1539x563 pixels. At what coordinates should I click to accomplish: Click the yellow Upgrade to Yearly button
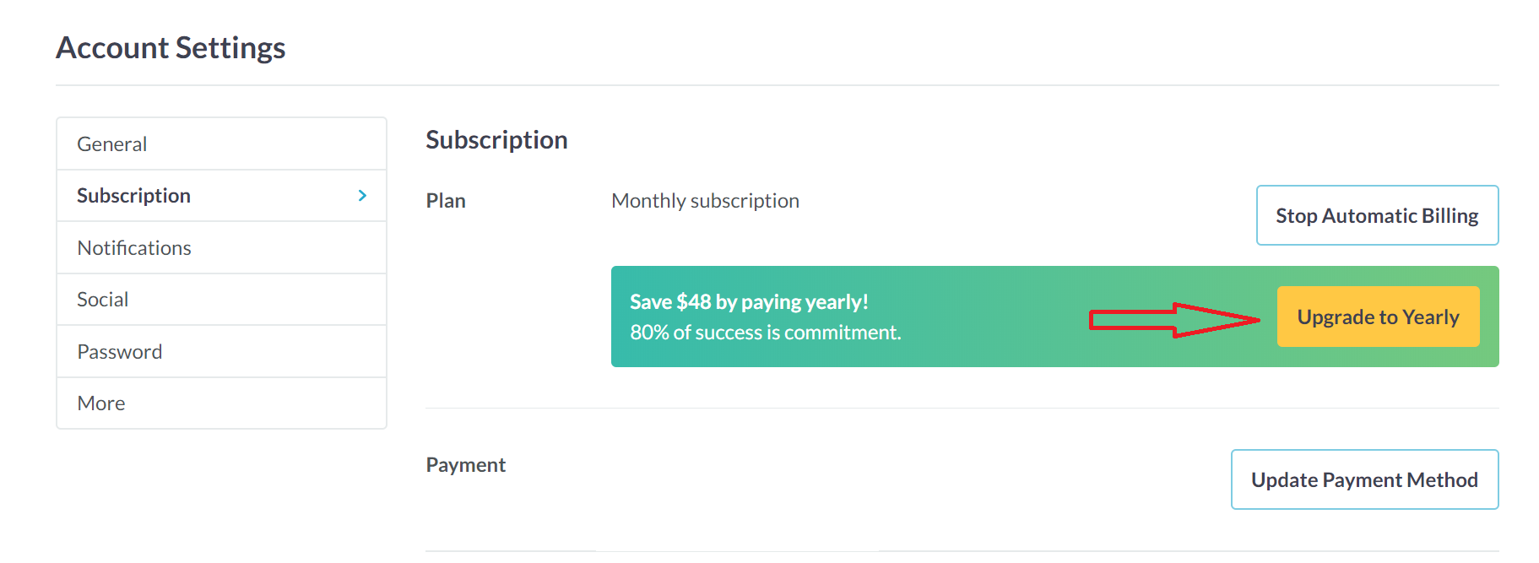click(1378, 317)
